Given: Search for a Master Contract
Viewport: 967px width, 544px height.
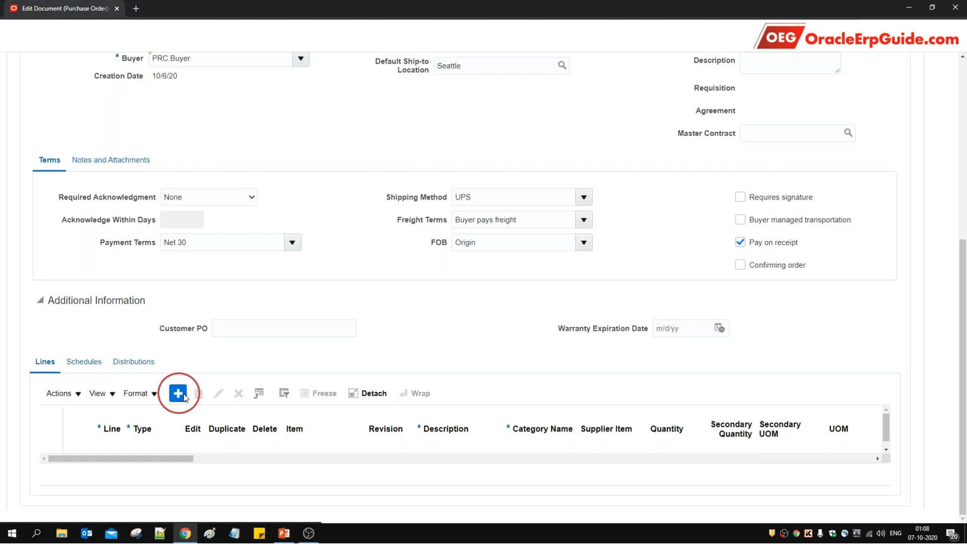Looking at the screenshot, I should [x=848, y=133].
